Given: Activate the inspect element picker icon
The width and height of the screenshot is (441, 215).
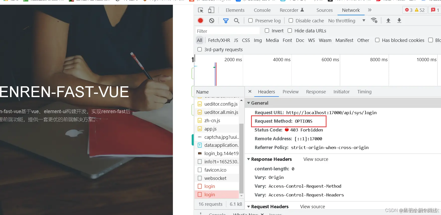Looking at the screenshot, I should tap(200, 10).
